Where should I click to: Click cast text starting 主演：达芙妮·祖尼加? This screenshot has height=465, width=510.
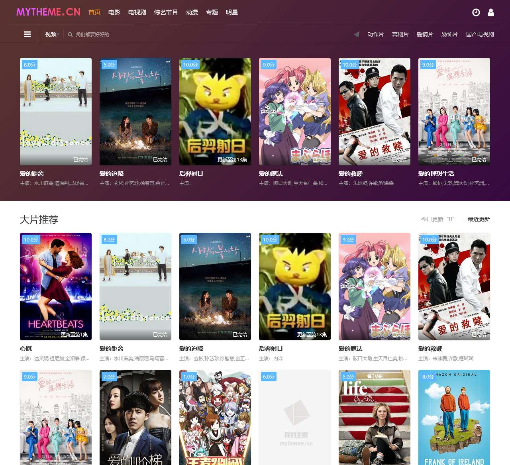(x=55, y=359)
